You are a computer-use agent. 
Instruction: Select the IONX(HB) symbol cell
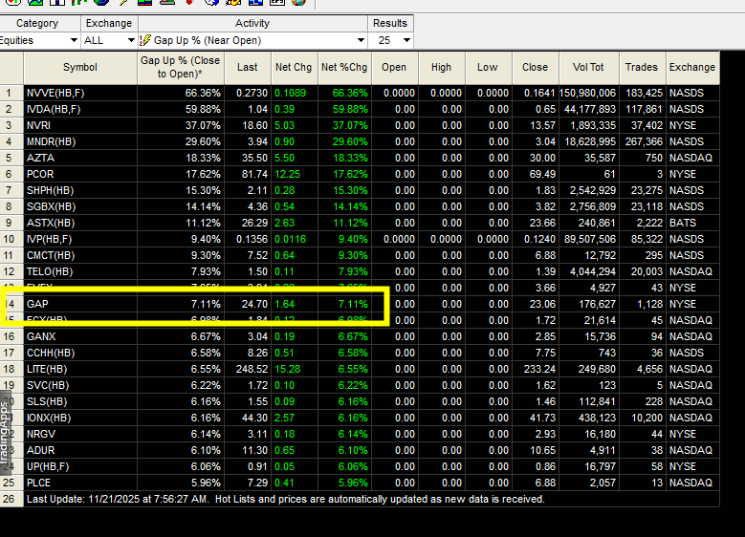80,418
